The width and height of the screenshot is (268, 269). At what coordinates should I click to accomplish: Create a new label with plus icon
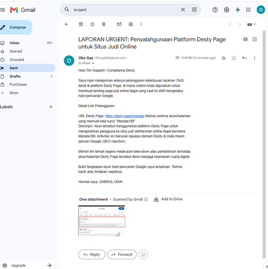[51, 107]
